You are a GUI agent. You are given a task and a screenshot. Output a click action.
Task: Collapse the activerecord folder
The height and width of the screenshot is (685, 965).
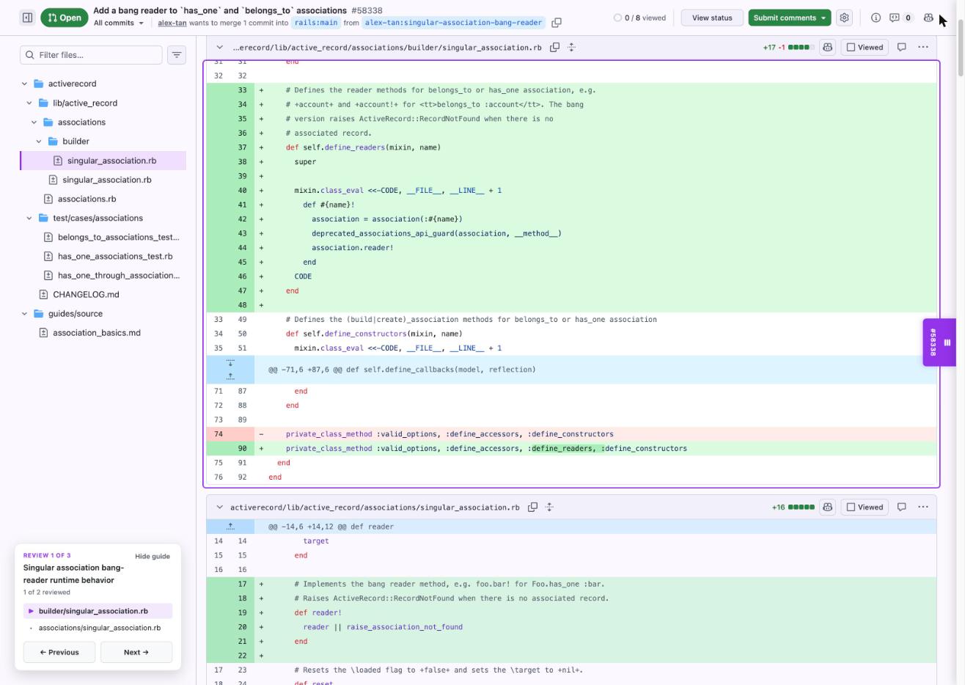24,84
